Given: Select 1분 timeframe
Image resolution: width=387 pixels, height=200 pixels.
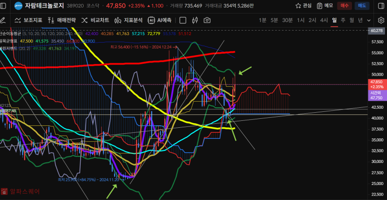Looking at the screenshot, I should pyautogui.click(x=263, y=20).
